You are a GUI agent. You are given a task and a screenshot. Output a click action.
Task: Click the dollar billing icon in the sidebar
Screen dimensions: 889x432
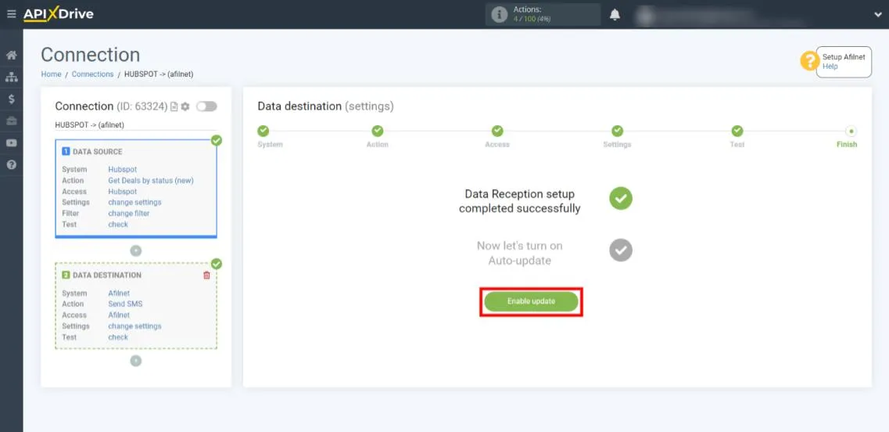(11, 99)
